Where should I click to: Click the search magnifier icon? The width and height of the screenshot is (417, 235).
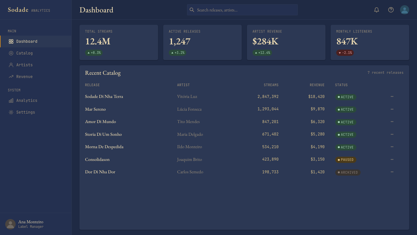click(x=192, y=10)
